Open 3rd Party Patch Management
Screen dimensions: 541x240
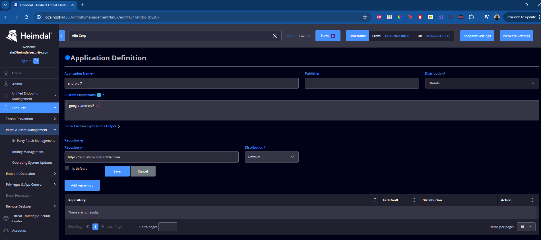pos(33,141)
